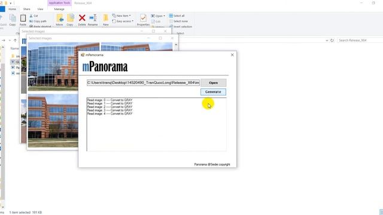The height and width of the screenshot is (215, 383).
Task: Close the front Selected Images window
Action: coord(172,38)
